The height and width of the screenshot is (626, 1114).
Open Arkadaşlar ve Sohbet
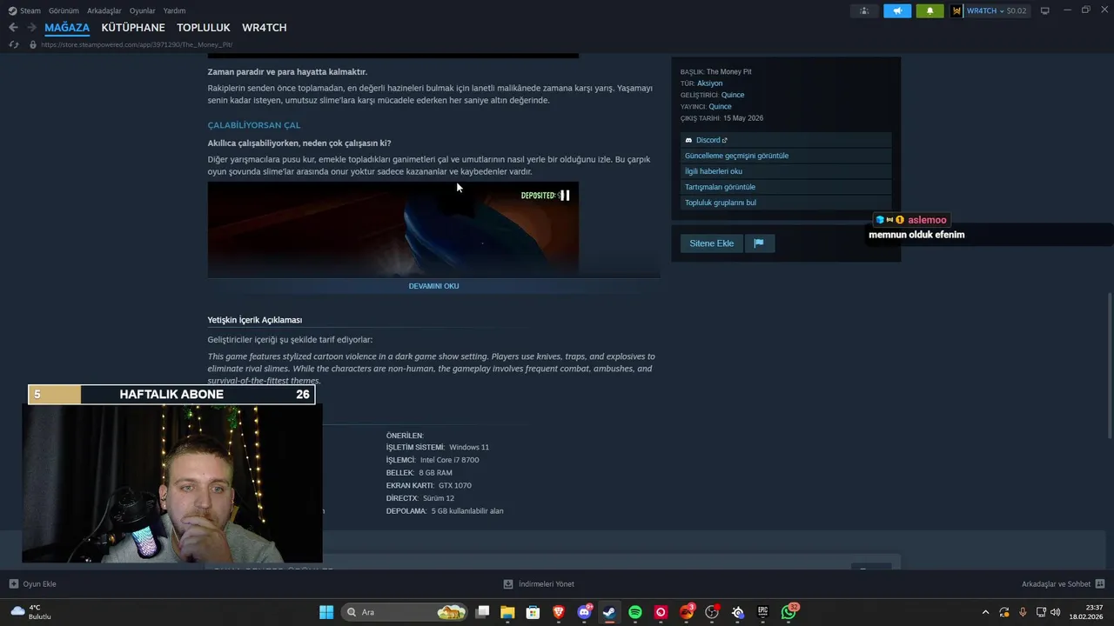pyautogui.click(x=1063, y=584)
